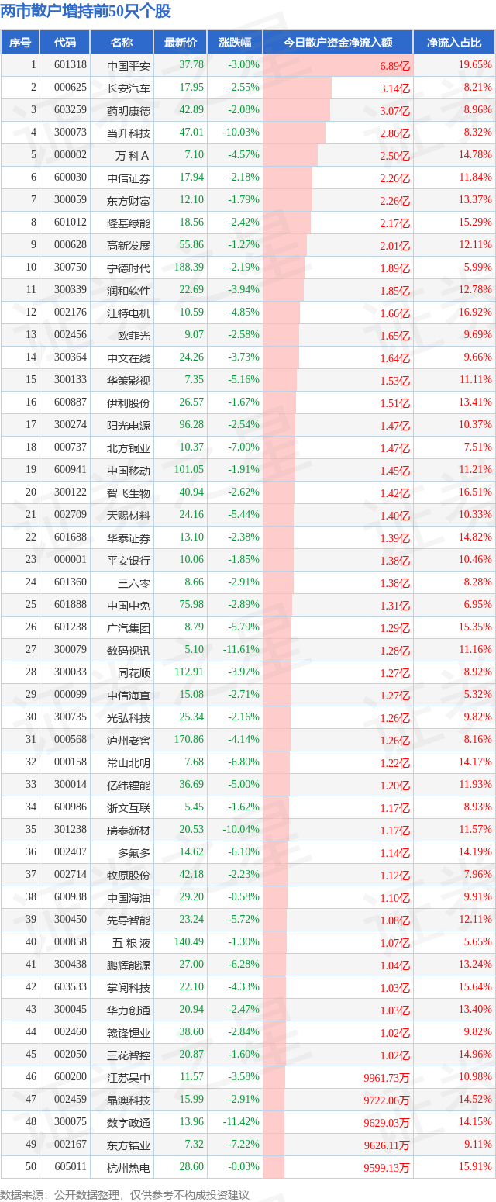Screen dimensions: 496x1202
Task: Click the 最新价 column header
Action: click(181, 43)
